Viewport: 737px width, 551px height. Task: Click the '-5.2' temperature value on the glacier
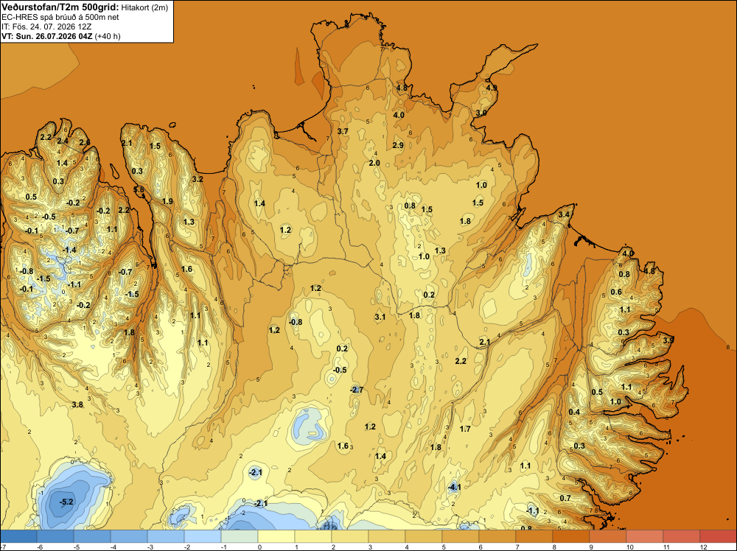point(66,502)
